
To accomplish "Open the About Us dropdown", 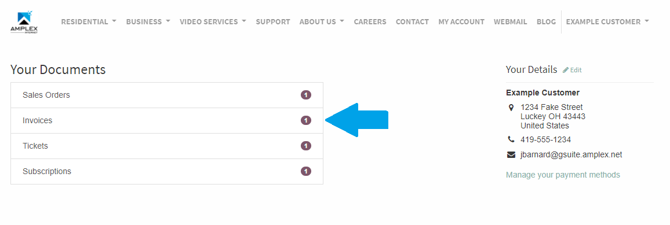I will [322, 22].
